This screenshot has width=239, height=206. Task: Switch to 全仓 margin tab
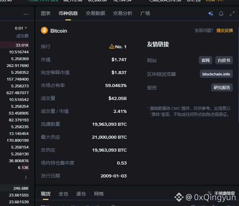[63, 194]
